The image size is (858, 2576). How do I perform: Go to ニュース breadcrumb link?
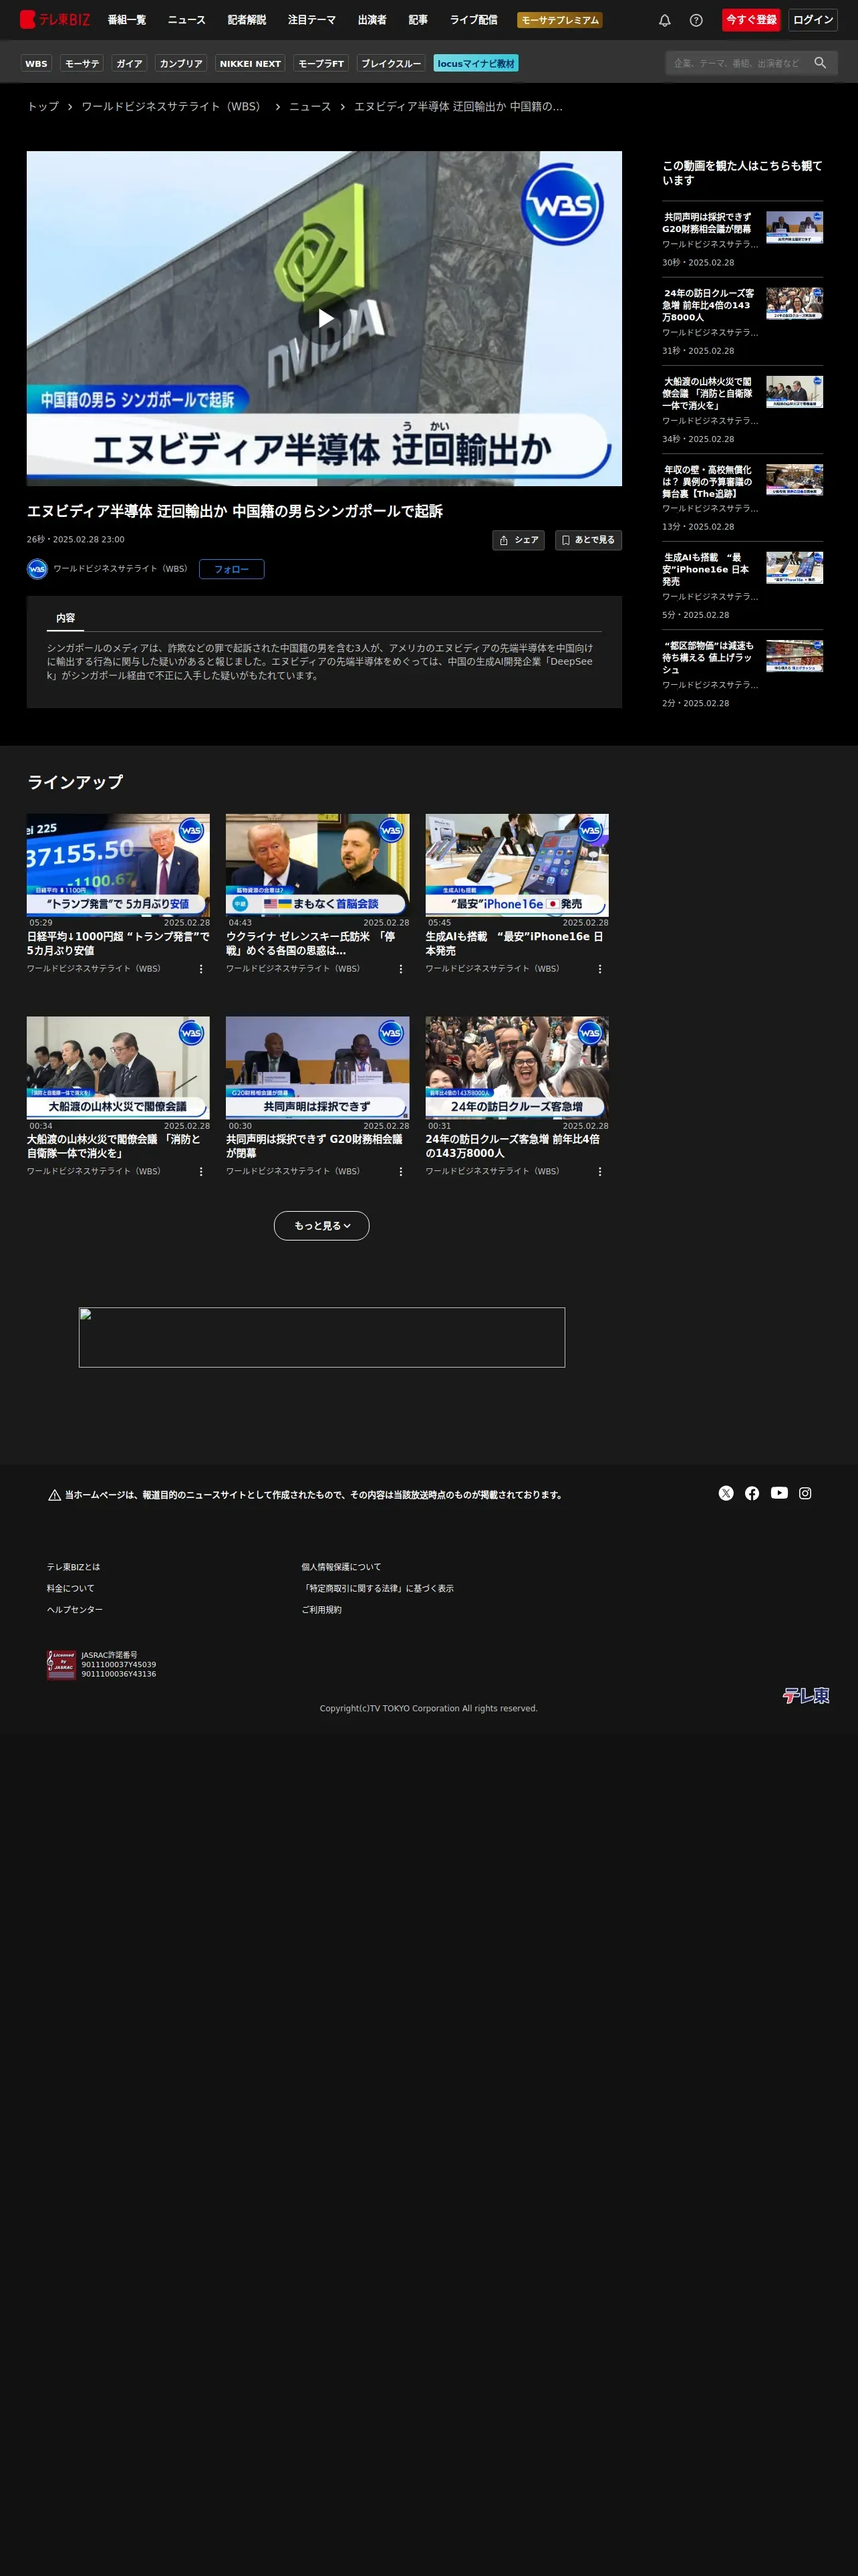click(x=309, y=106)
